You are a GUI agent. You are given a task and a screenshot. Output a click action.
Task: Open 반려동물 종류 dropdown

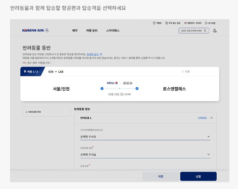click(145, 155)
